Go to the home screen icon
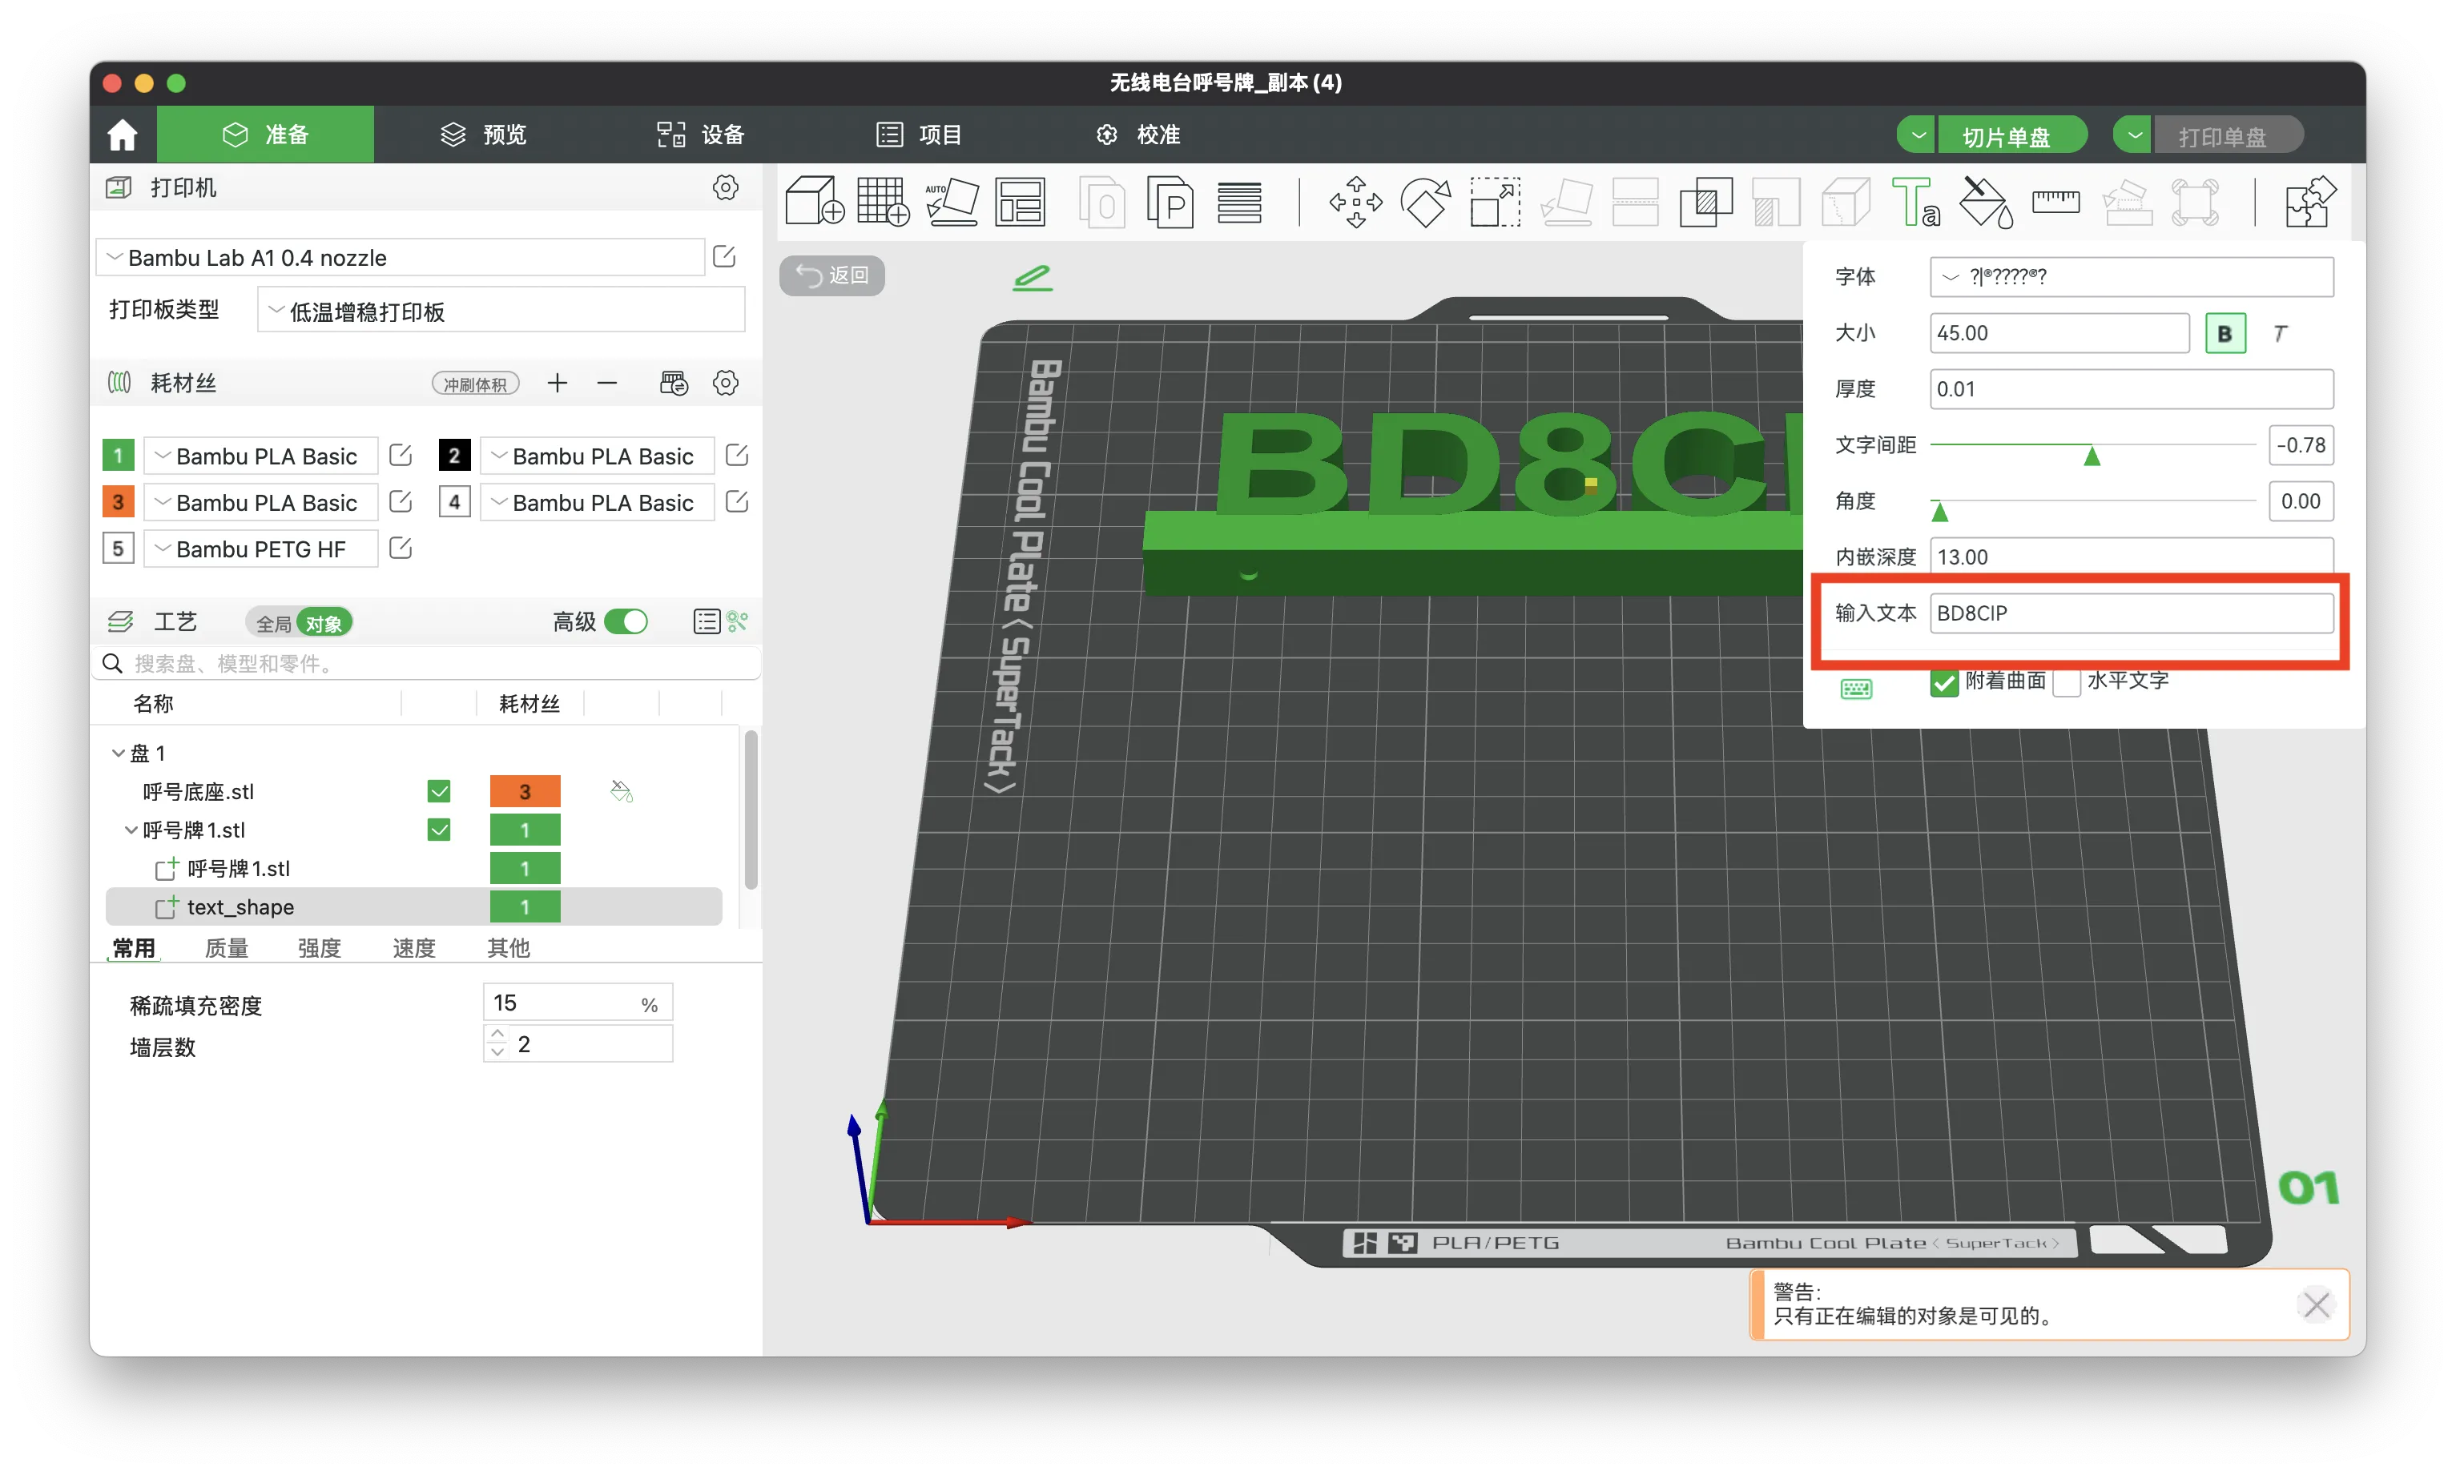This screenshot has height=1475, width=2456. click(x=123, y=135)
